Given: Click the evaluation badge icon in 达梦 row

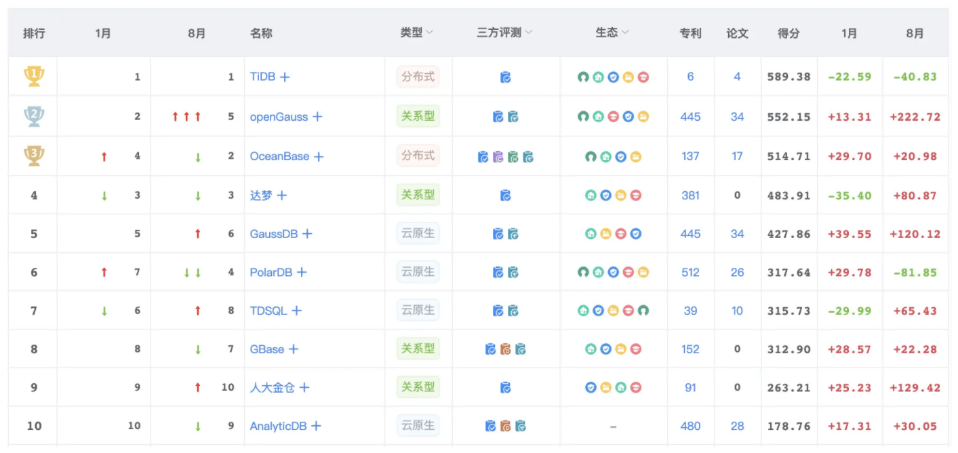Looking at the screenshot, I should tap(505, 195).
